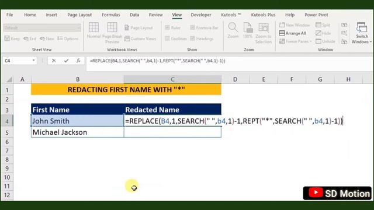Click the Select All corner triangle

click(9, 79)
